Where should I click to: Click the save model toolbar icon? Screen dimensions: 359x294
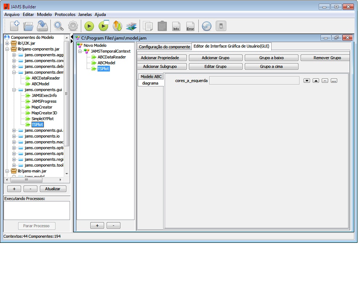pos(42,26)
